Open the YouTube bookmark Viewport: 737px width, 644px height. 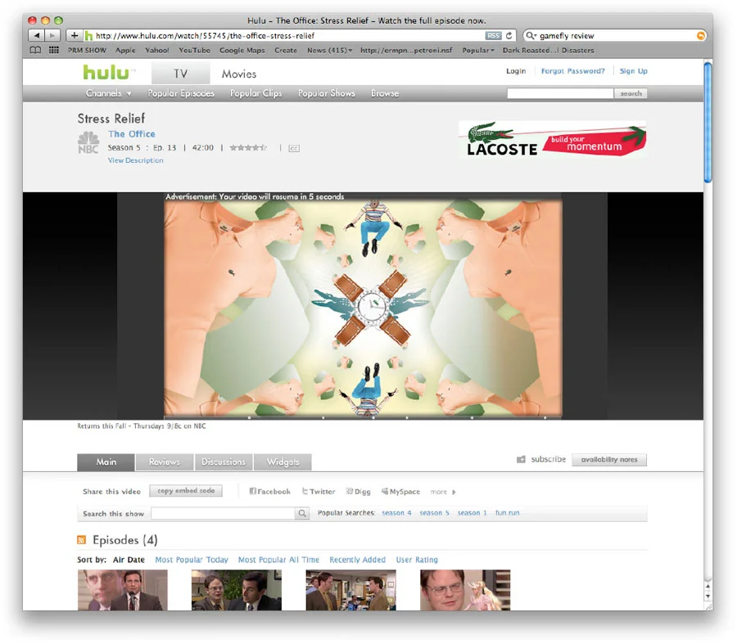click(x=194, y=50)
